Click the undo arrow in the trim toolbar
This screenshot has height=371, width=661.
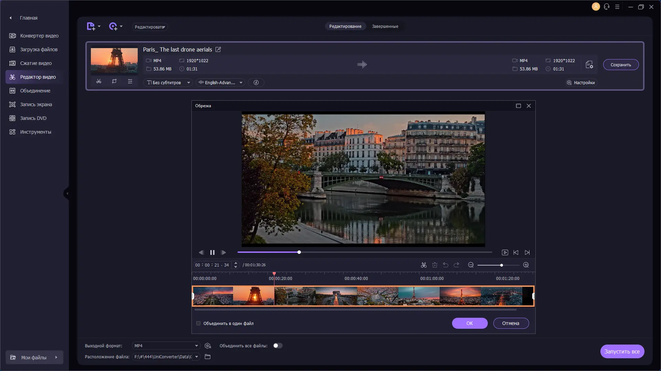point(445,265)
